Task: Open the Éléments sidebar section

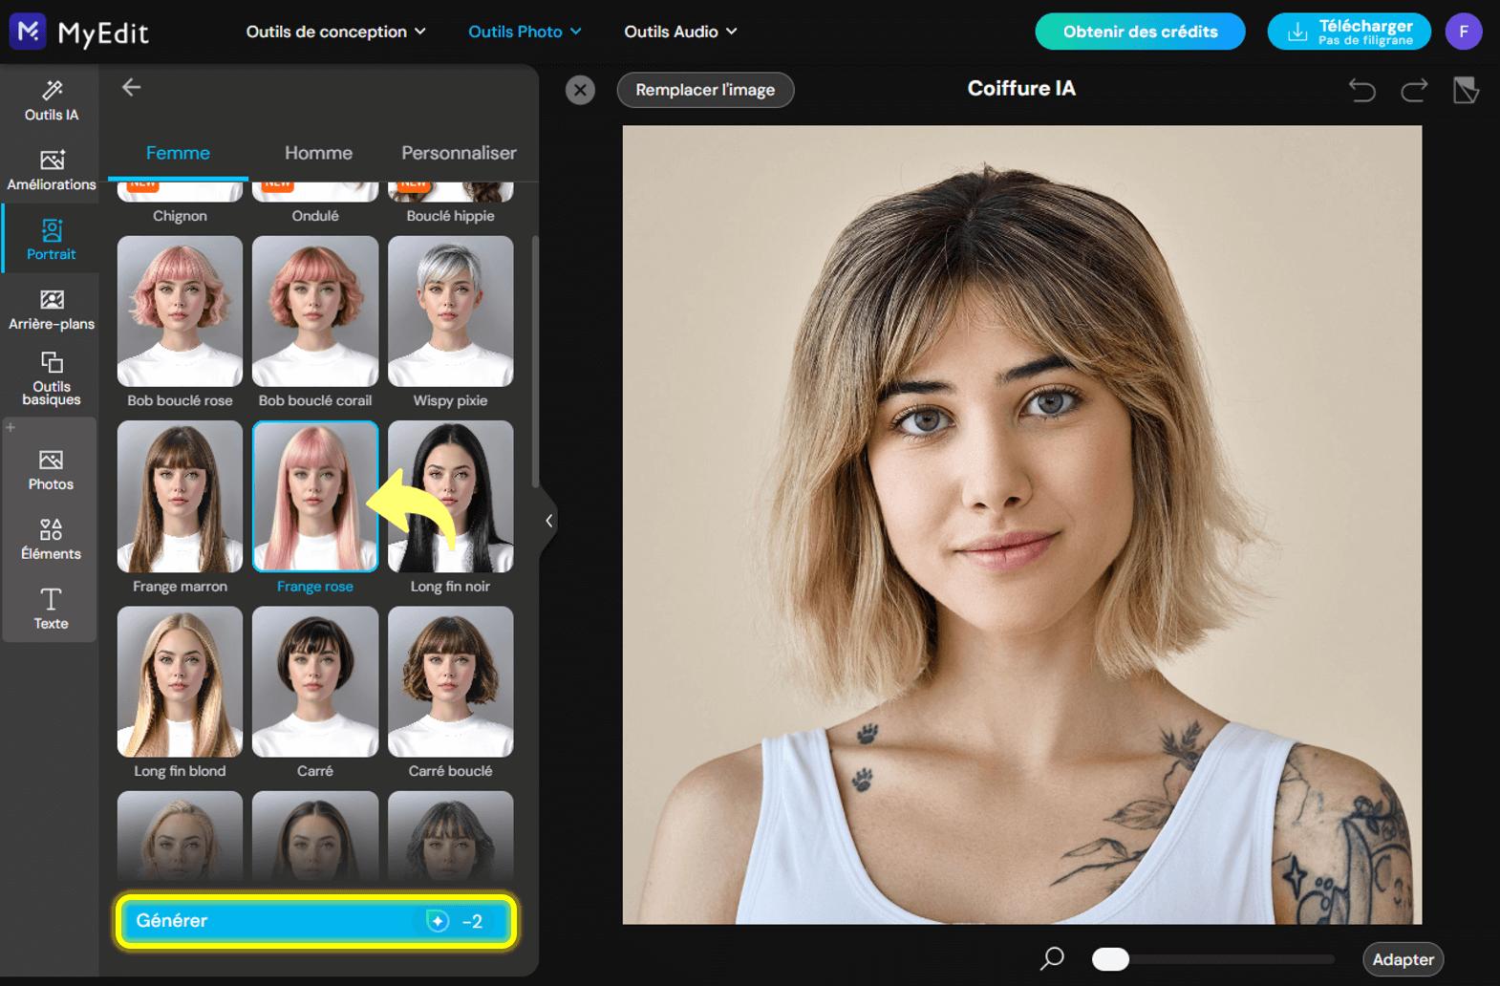Action: pyautogui.click(x=52, y=540)
